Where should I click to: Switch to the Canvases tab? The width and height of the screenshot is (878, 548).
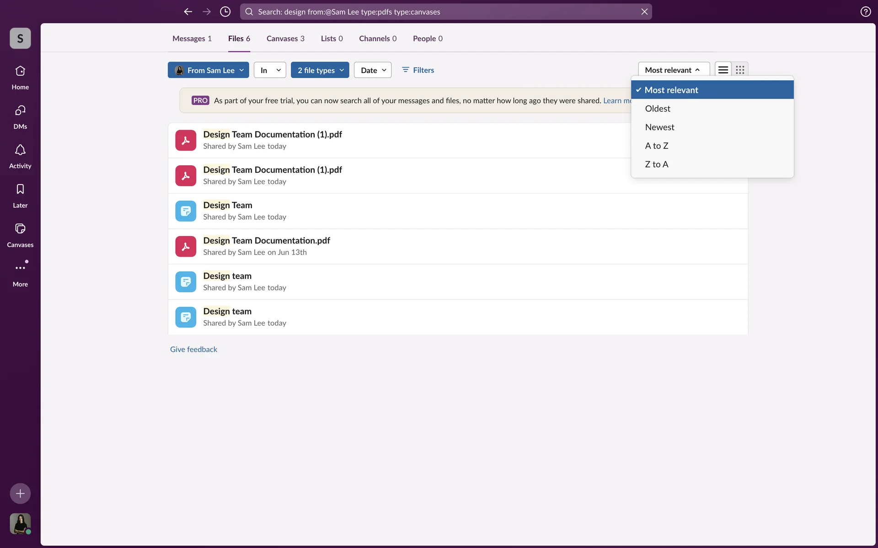(x=285, y=38)
